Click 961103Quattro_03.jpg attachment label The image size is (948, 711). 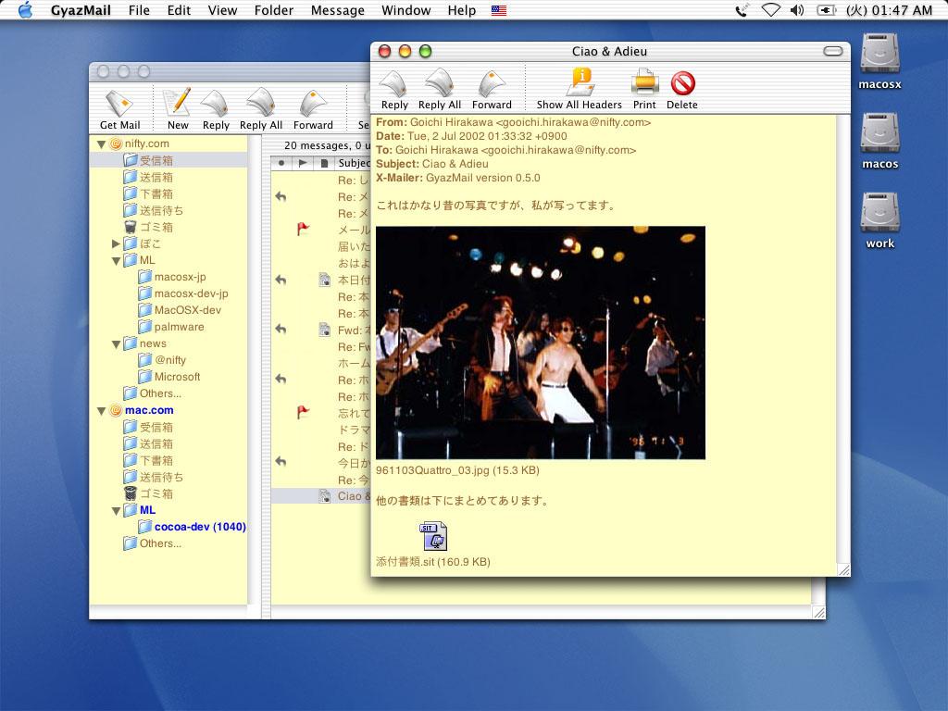point(457,470)
